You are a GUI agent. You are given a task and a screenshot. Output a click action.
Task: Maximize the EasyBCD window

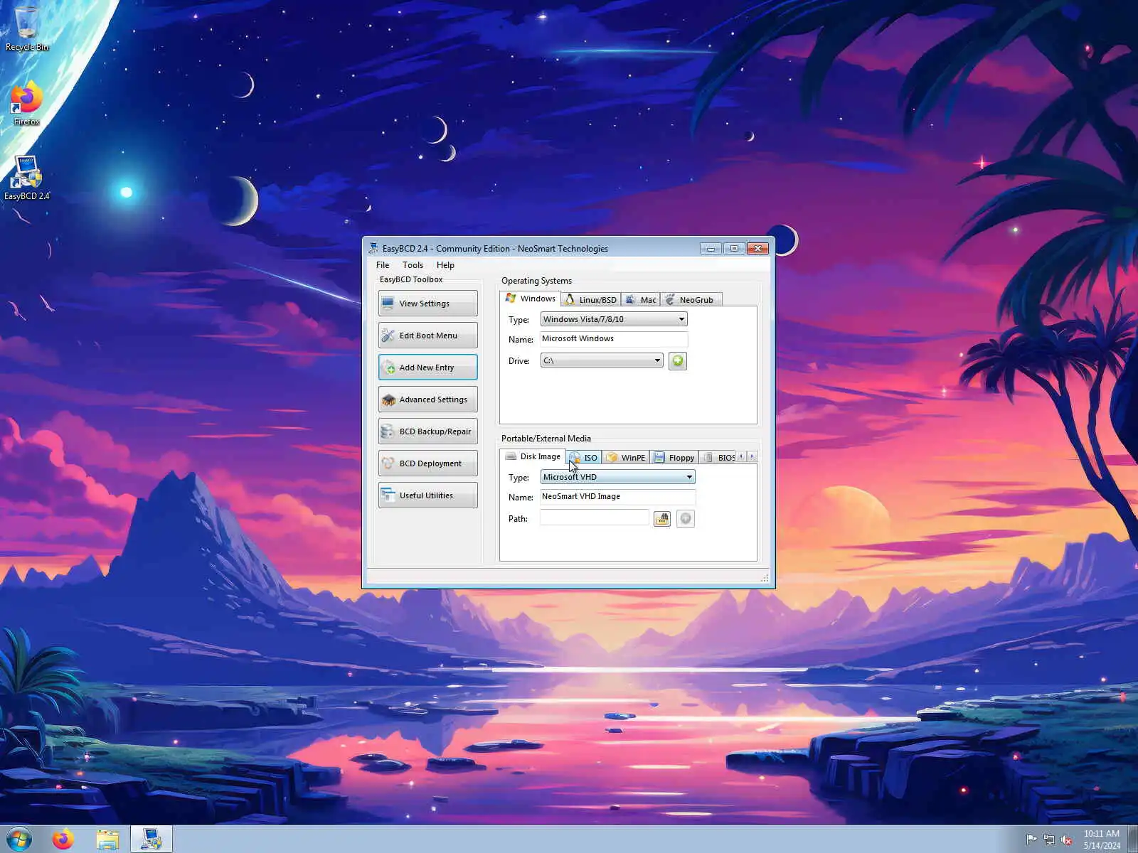tap(734, 248)
